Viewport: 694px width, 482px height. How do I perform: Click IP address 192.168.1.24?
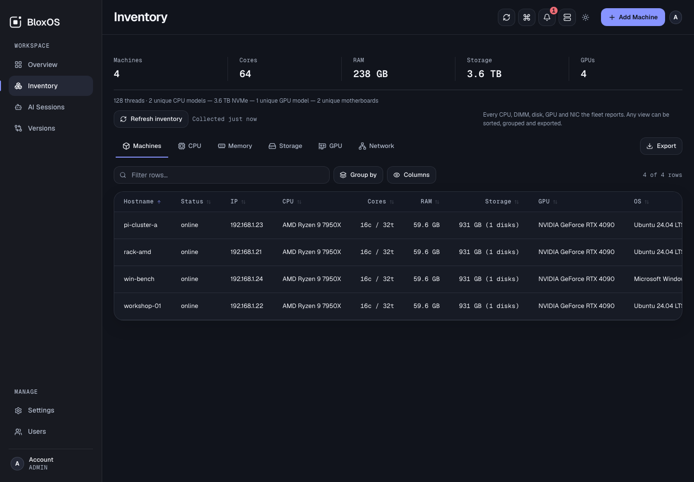[247, 279]
